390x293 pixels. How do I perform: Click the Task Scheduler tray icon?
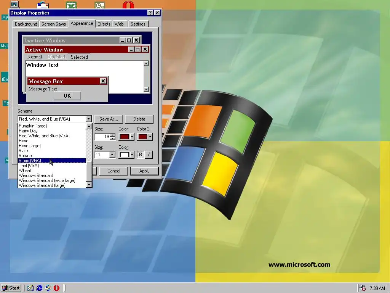363,288
